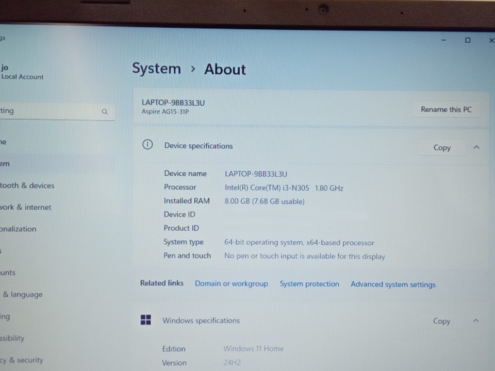Image resolution: width=495 pixels, height=371 pixels.
Task: Click the Windows logo icon beside Windows specifications
Action: pos(145,319)
